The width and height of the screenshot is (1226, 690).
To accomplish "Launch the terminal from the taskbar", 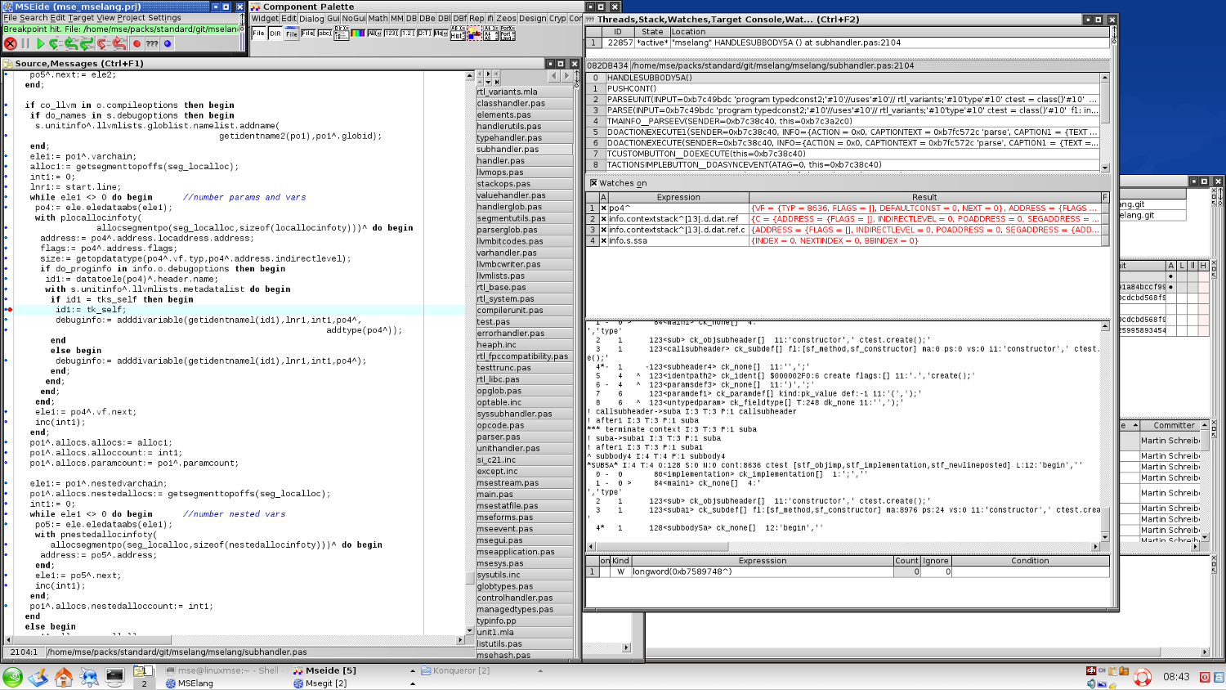I will click(x=114, y=676).
